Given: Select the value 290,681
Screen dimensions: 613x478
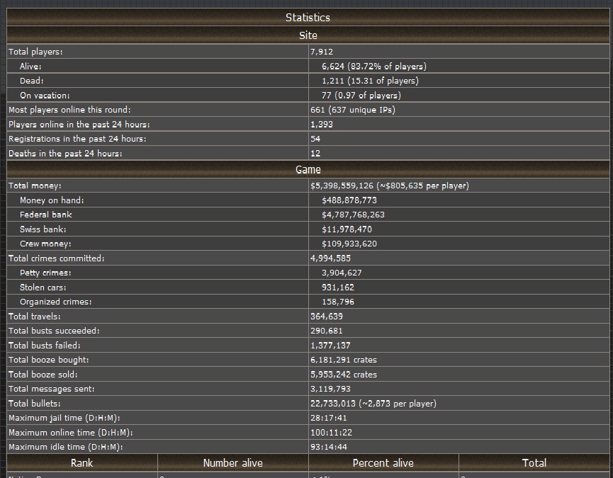Looking at the screenshot, I should point(327,331).
